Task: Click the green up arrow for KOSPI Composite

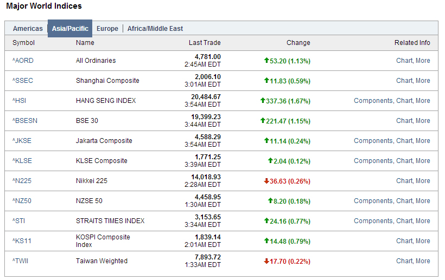Action: pyautogui.click(x=266, y=241)
